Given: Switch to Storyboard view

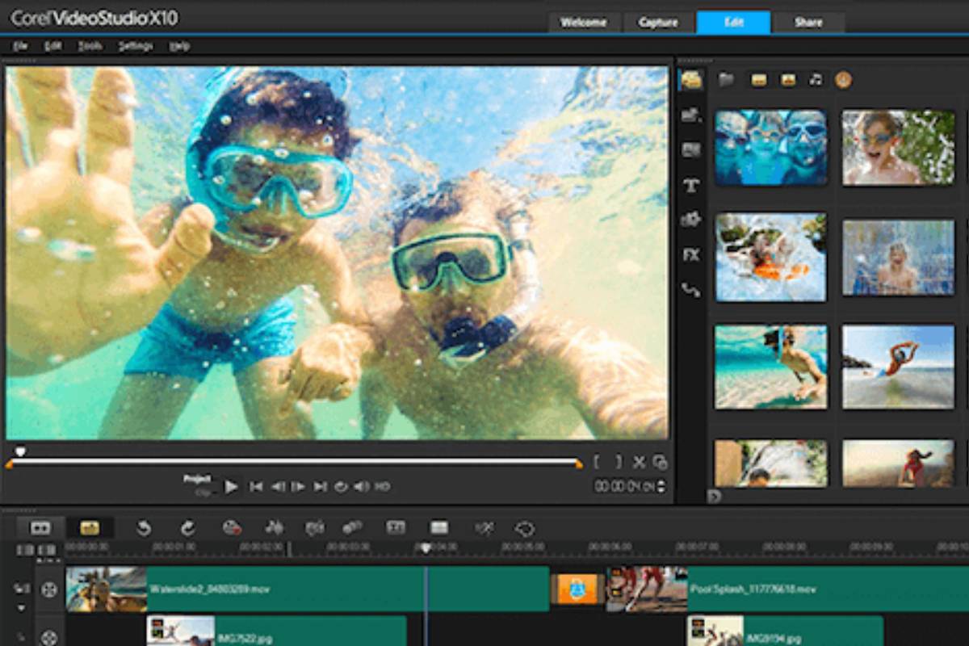Looking at the screenshot, I should coord(40,528).
